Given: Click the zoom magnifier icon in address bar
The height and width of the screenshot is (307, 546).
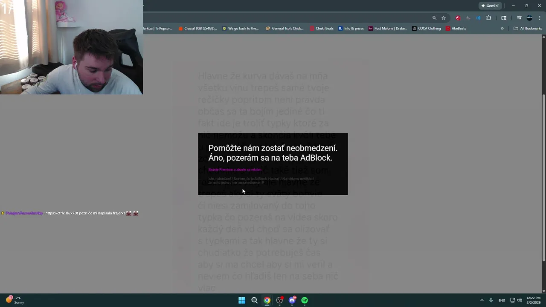Looking at the screenshot, I should pyautogui.click(x=434, y=18).
